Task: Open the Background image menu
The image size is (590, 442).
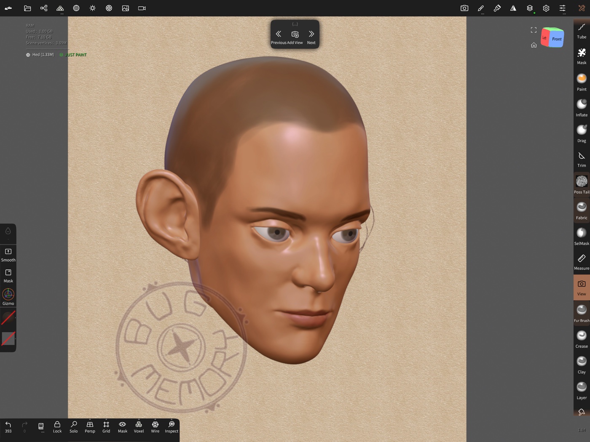Action: pos(126,8)
